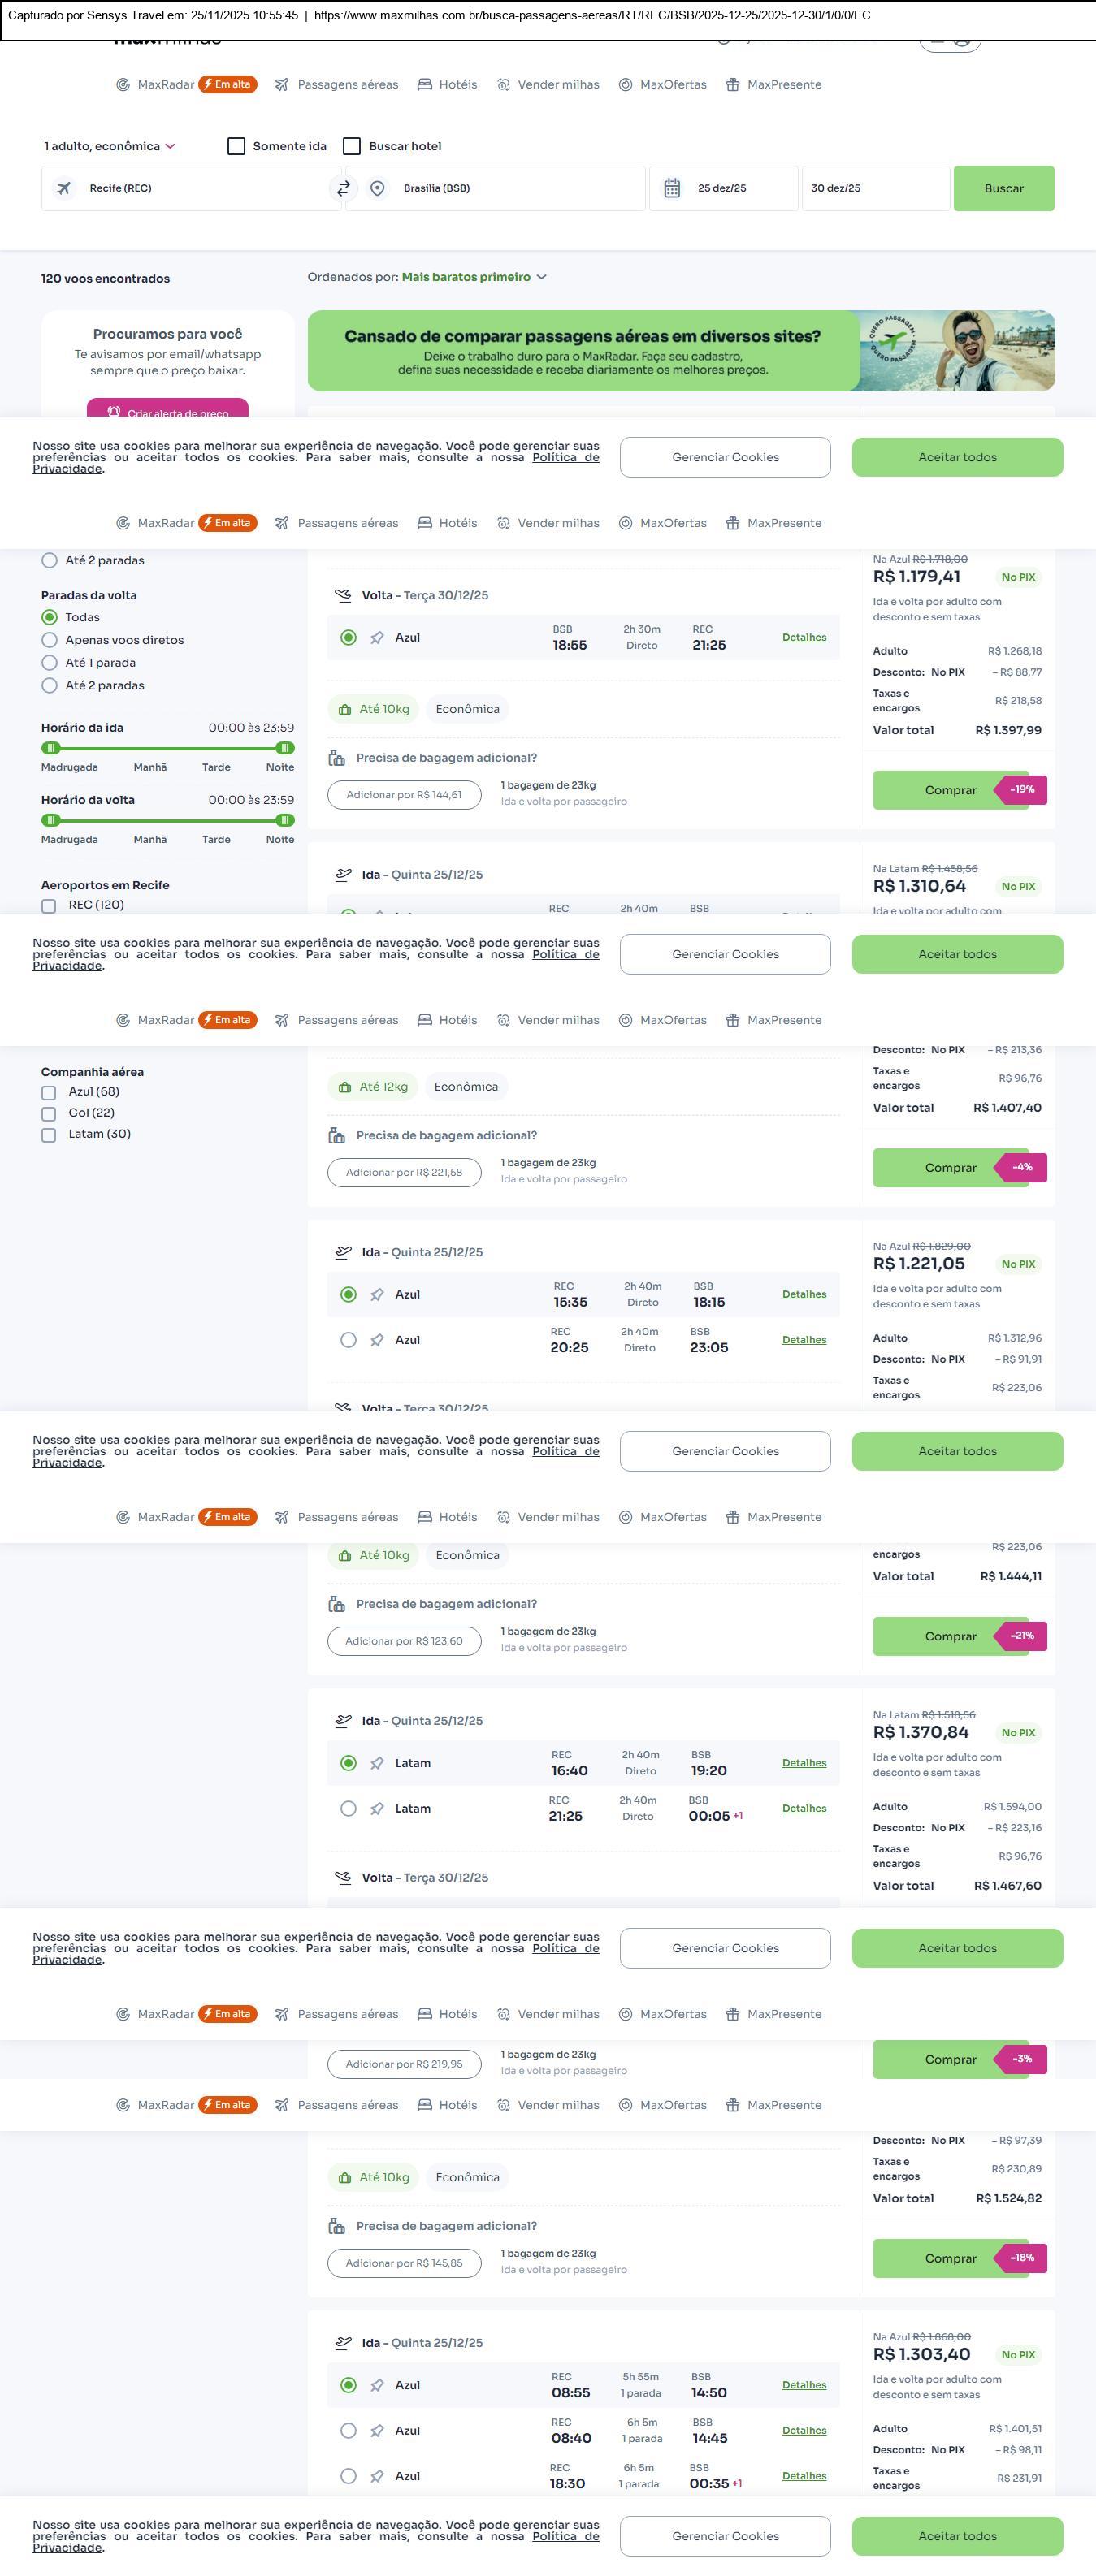1096x2576 pixels.
Task: Click Adicionar por R$ 144,61 baggage button
Action: [404, 795]
